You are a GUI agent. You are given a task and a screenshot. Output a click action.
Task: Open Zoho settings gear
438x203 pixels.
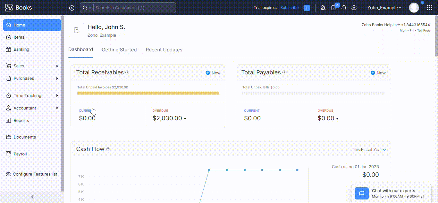click(x=354, y=7)
